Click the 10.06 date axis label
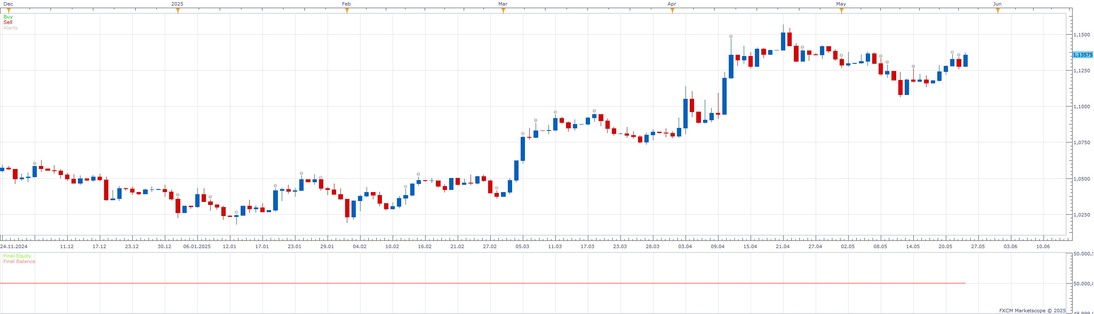1094x314 pixels. [x=1043, y=246]
